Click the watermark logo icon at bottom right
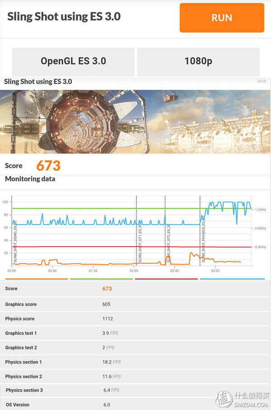Viewport: 271px width, 410px height. [x=224, y=397]
